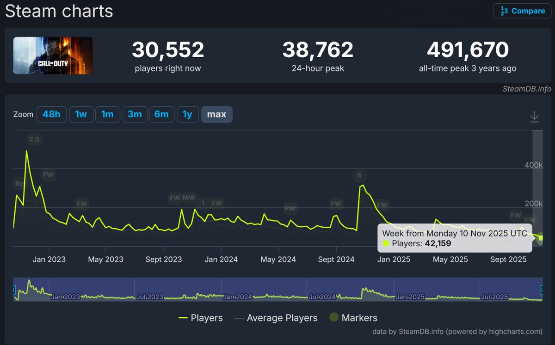
Task: Click the SteamDB.info credit text
Action: click(527, 89)
